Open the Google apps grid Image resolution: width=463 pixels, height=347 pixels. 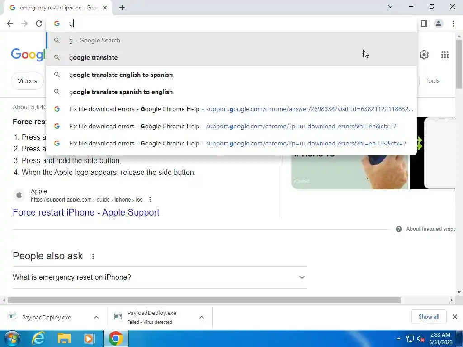[445, 55]
